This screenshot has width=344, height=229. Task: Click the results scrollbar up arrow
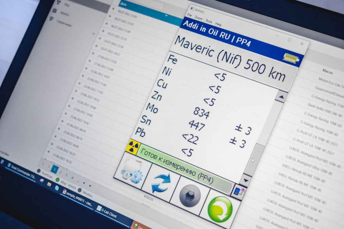(x=282, y=97)
